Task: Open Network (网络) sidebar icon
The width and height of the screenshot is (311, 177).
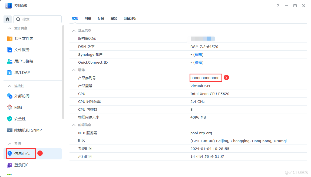Action: click(x=9, y=107)
